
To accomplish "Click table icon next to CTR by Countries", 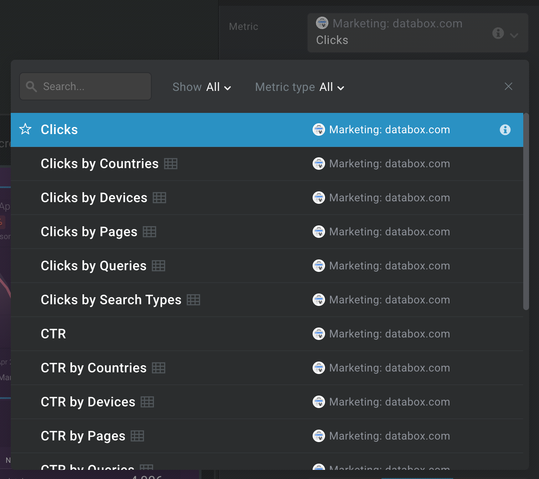I will tap(159, 368).
